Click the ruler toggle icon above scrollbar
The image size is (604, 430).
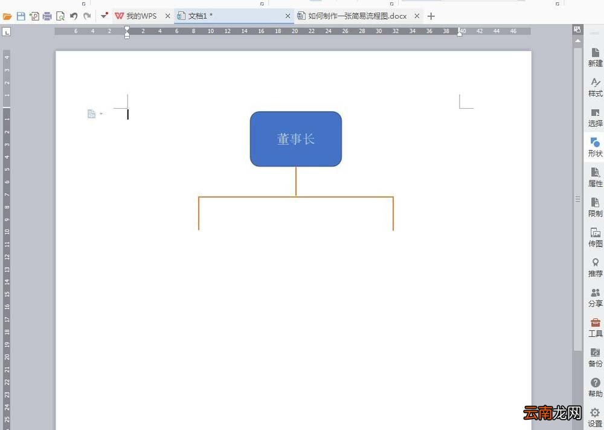[577, 29]
